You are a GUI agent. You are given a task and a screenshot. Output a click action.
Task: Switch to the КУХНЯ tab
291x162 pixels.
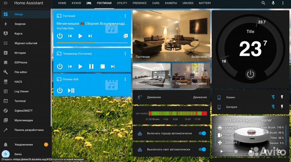[x=76, y=3]
